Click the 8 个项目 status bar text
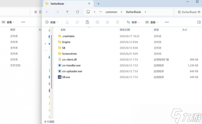Image resolution: width=202 pixels, height=124 pixels. (49, 122)
